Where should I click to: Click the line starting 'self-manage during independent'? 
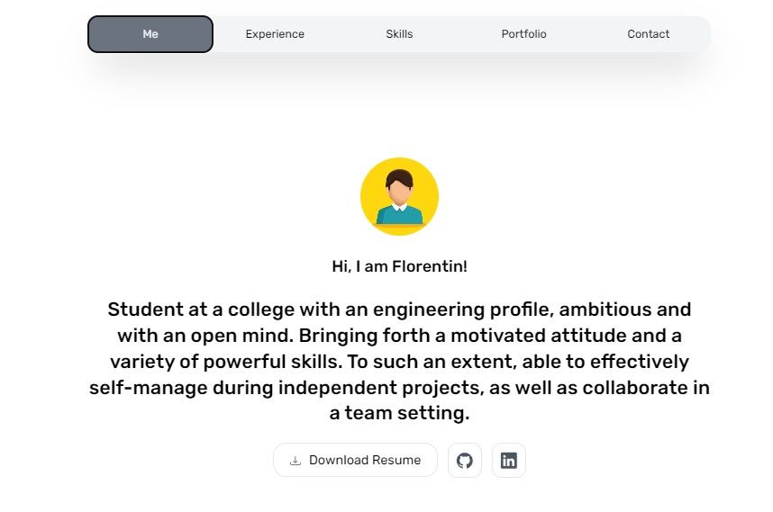(x=399, y=388)
